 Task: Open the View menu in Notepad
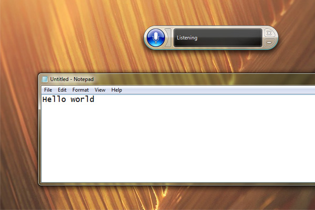click(100, 90)
